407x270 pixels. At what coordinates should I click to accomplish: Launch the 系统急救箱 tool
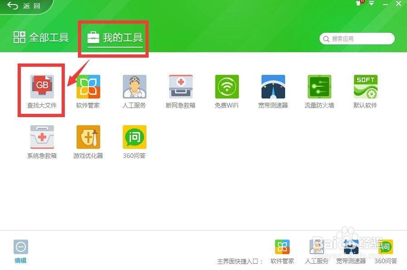pyautogui.click(x=42, y=142)
